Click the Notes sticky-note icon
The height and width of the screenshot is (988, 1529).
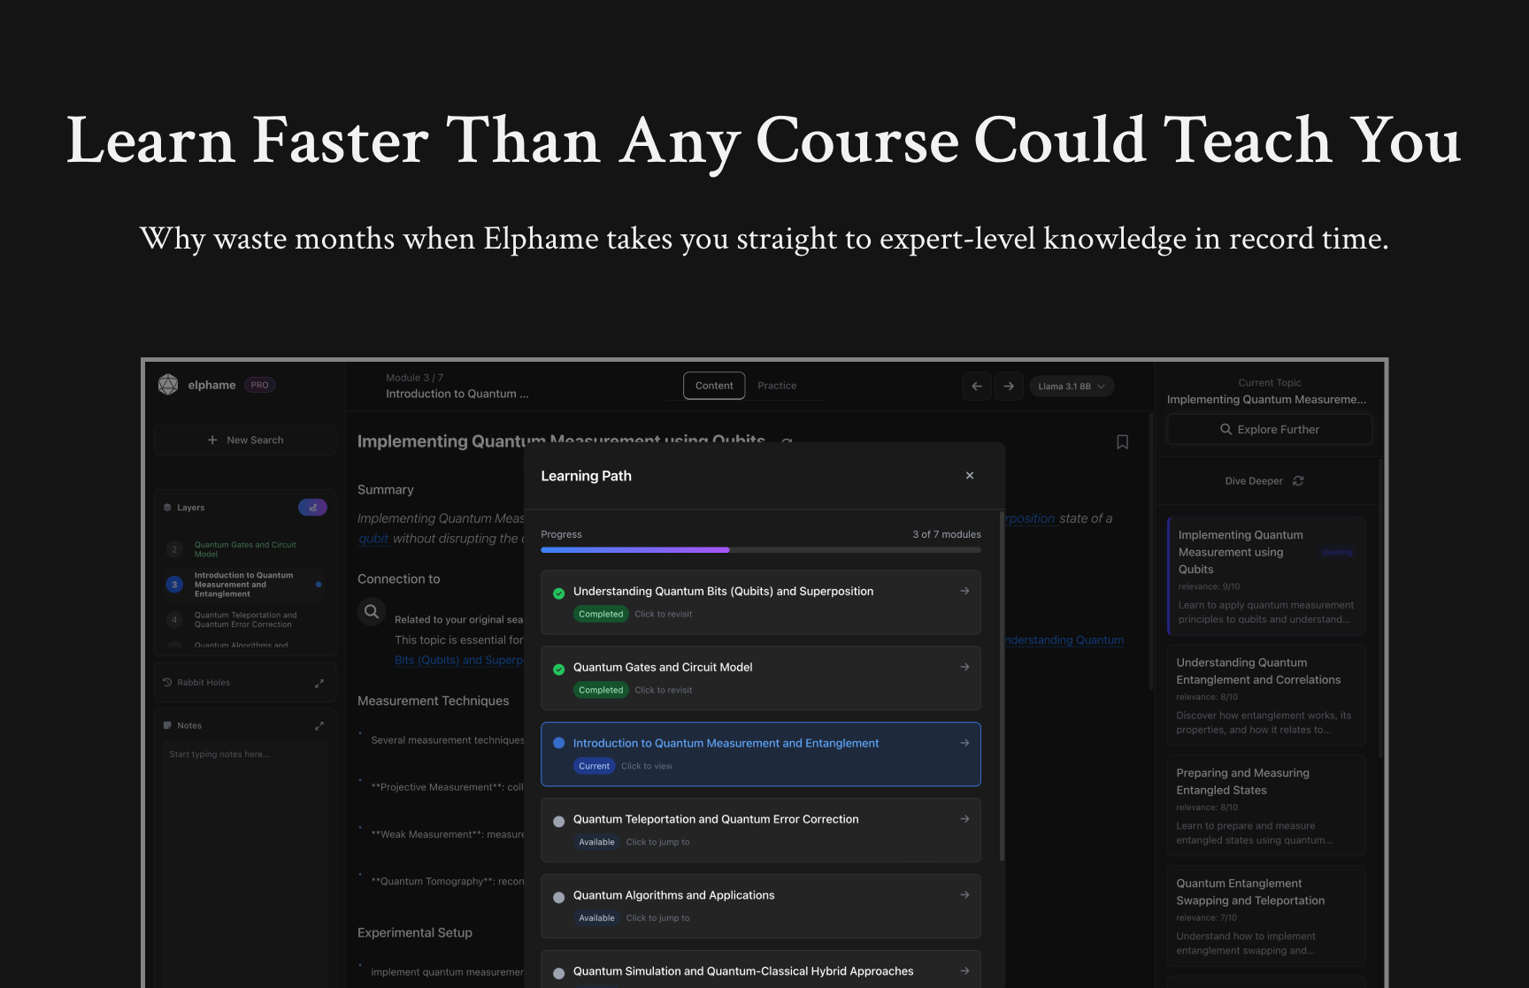coord(167,725)
